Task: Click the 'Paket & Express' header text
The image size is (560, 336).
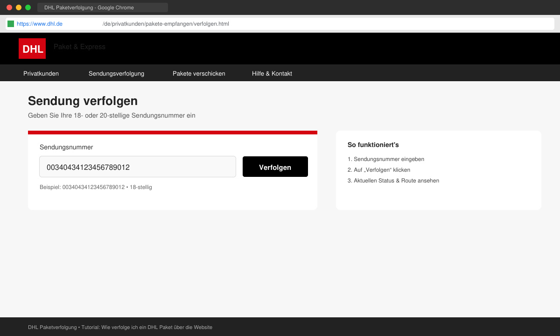Action: [x=79, y=47]
